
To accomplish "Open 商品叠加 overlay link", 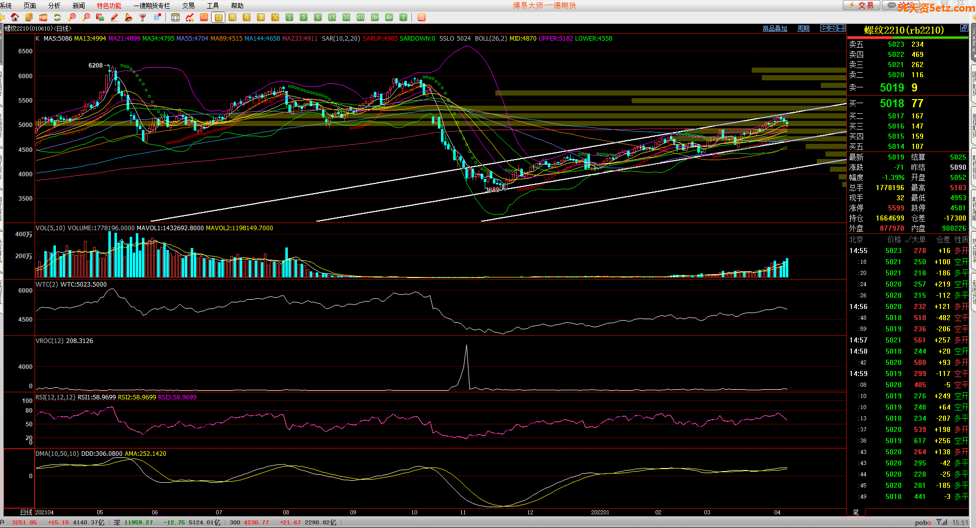I will 775,28.
